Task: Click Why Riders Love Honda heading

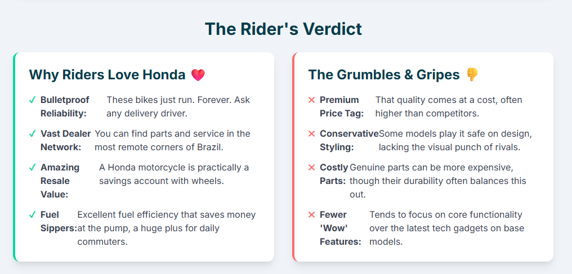Action: pyautogui.click(x=107, y=75)
